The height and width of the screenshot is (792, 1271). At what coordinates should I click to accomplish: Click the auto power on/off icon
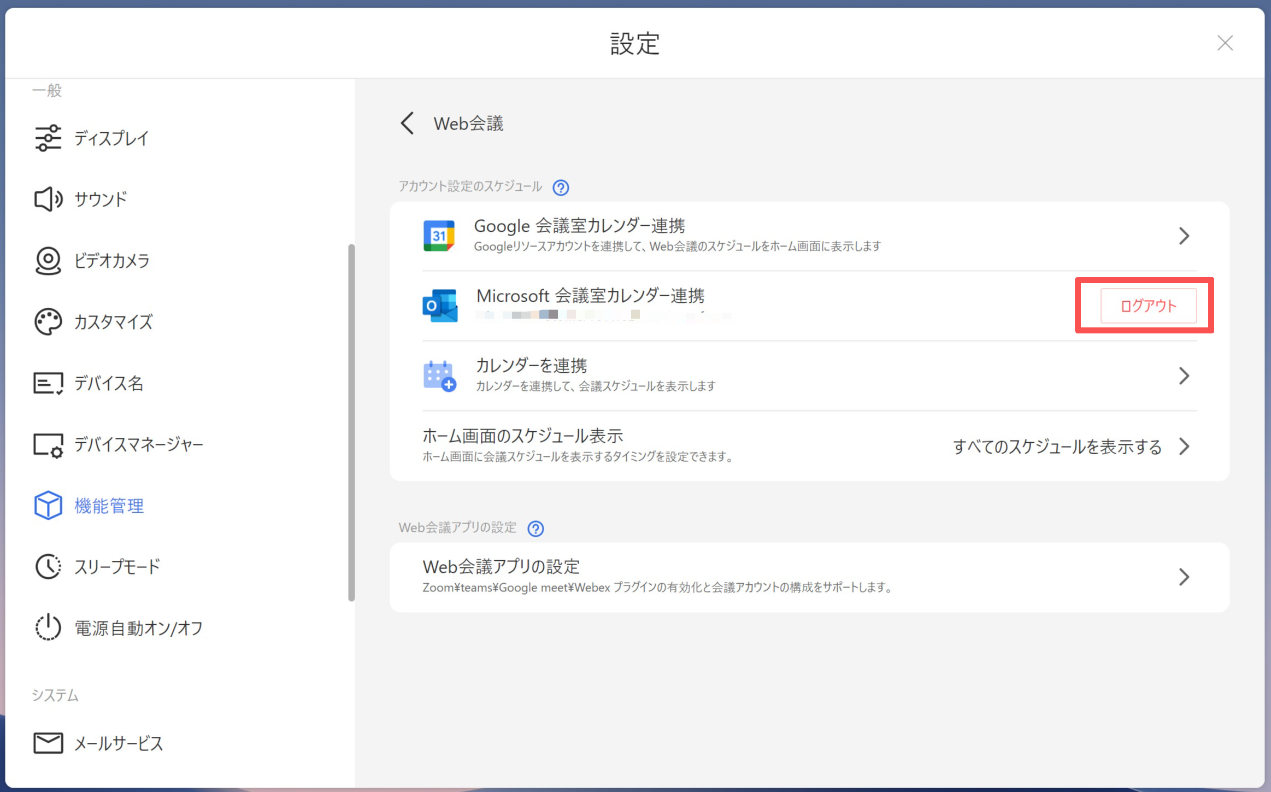point(48,627)
